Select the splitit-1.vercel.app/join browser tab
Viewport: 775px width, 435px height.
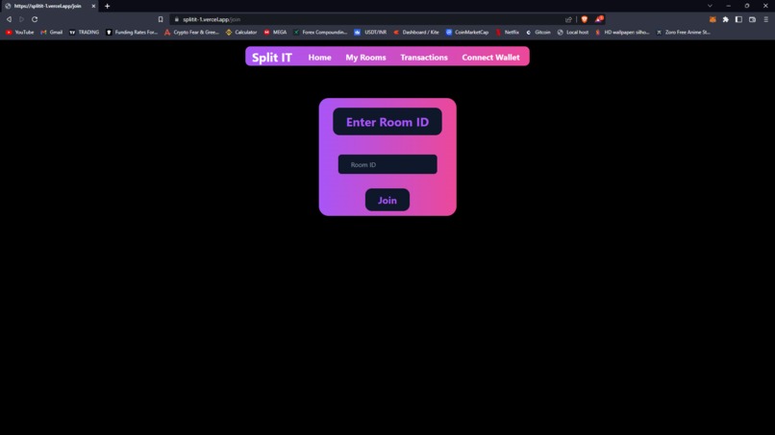point(49,6)
